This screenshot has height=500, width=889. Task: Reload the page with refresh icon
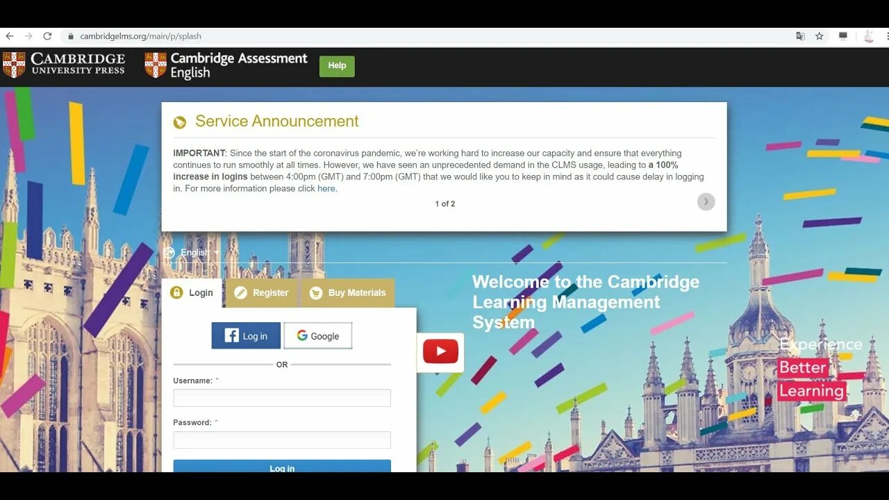point(47,36)
